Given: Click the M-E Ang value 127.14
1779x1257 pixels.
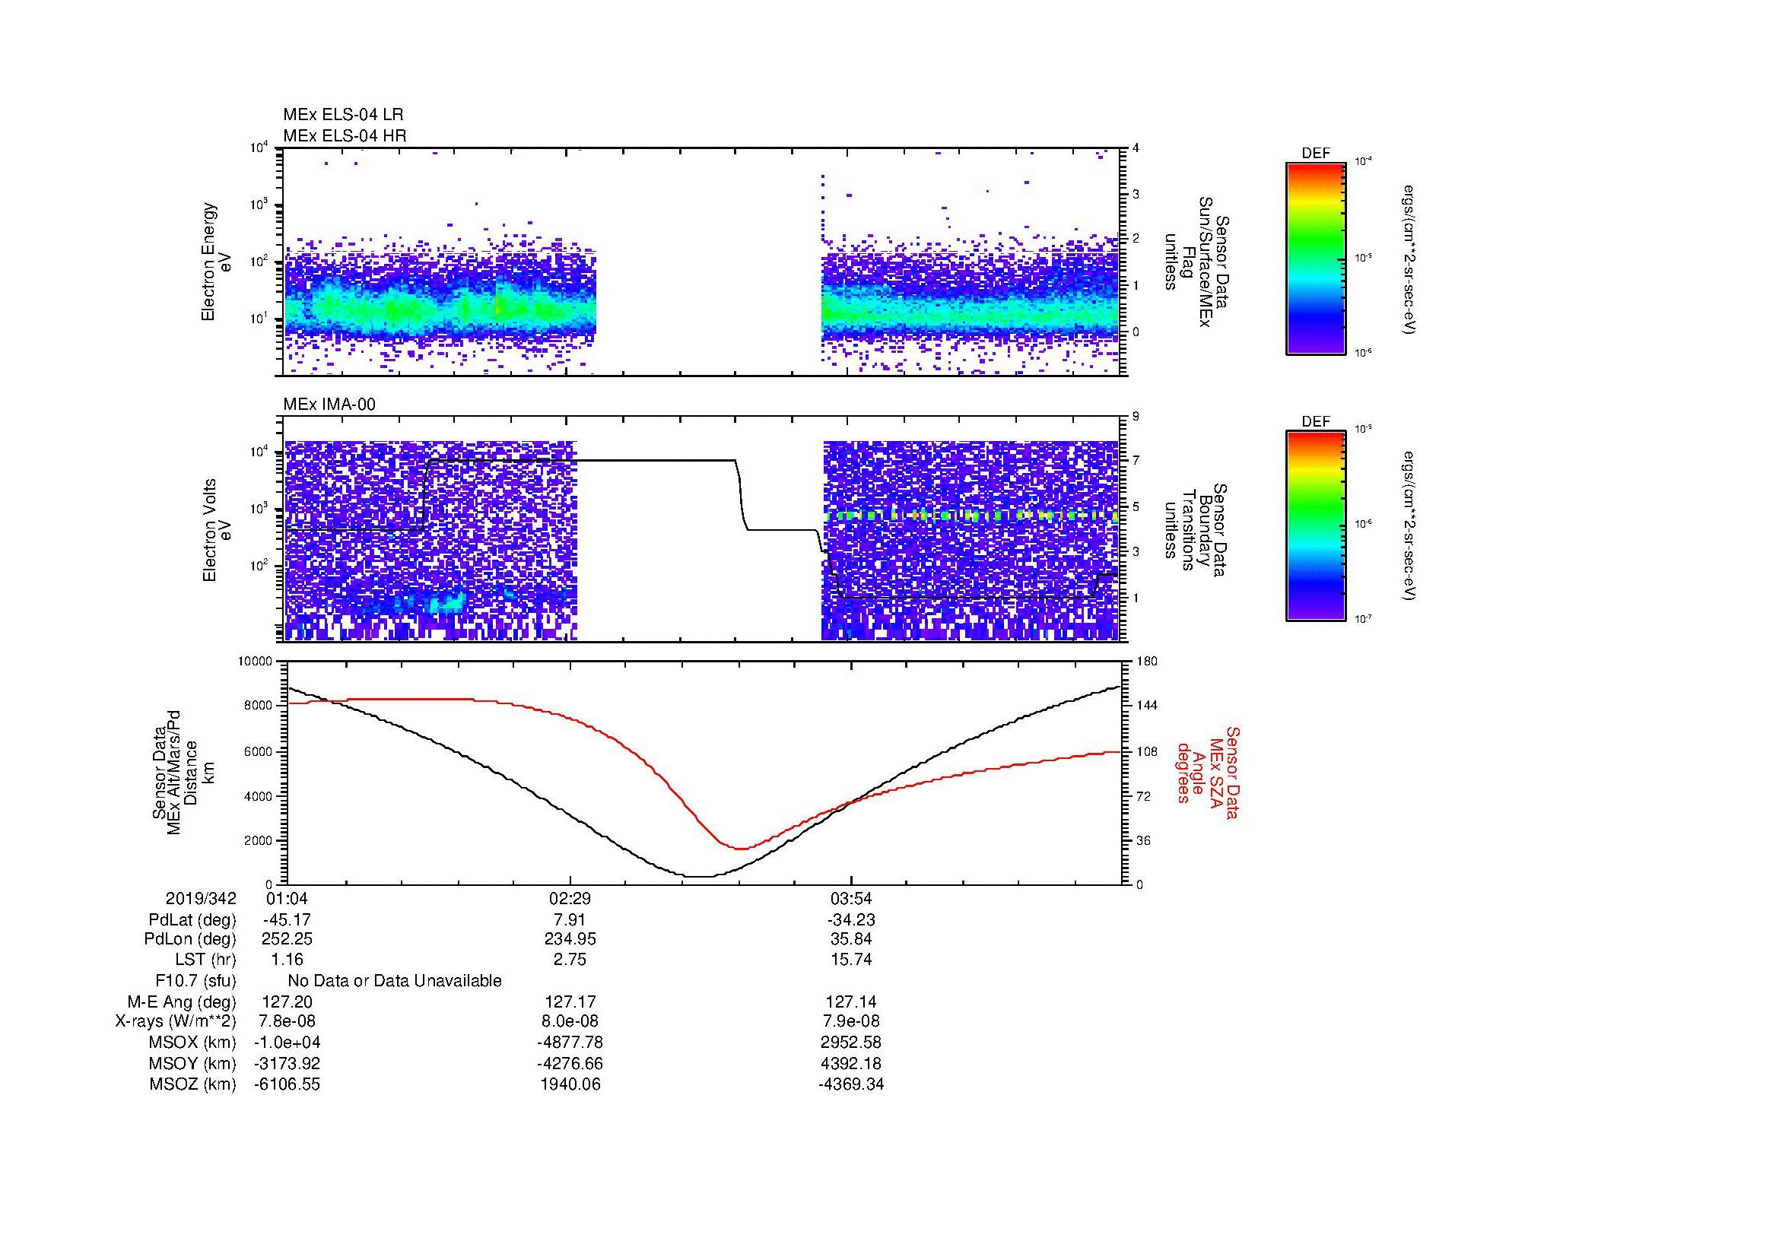Looking at the screenshot, I should (852, 1001).
